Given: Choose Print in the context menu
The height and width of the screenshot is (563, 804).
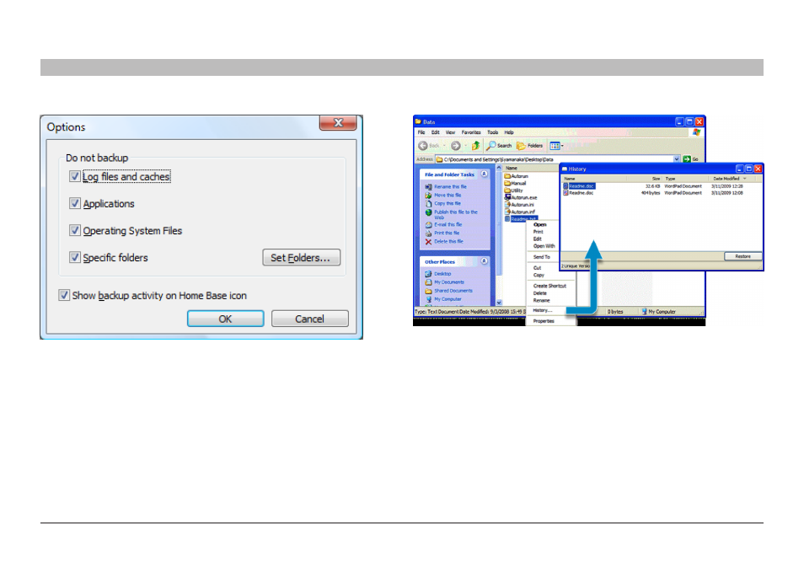Looking at the screenshot, I should pyautogui.click(x=538, y=232).
